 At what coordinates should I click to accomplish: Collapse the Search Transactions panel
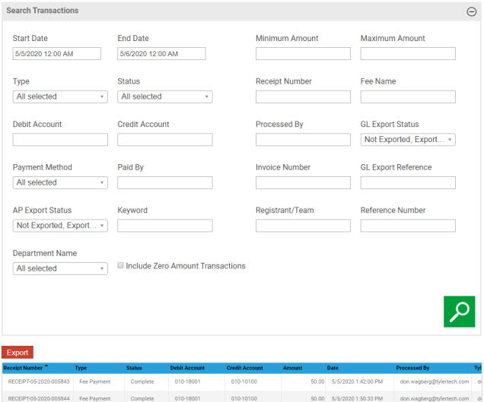(x=471, y=11)
